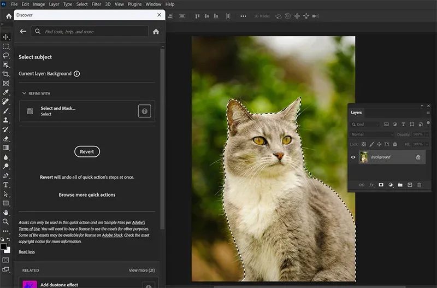437x288 pixels.
Task: Click View more (21) related items
Action: [x=142, y=270]
